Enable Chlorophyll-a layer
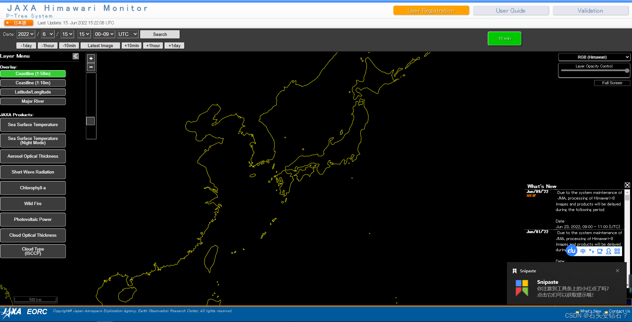Viewport: 632px width, 322px height. 33,188
